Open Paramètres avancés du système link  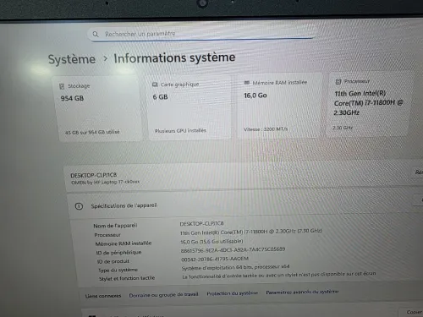coord(302,292)
